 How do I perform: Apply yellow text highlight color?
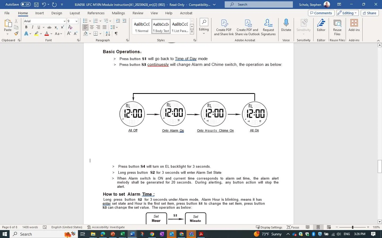[x=36, y=34]
